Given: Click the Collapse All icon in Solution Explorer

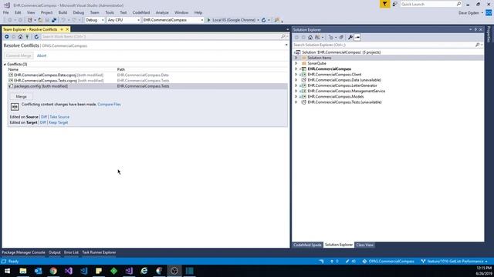Looking at the screenshot, I should (x=341, y=38).
